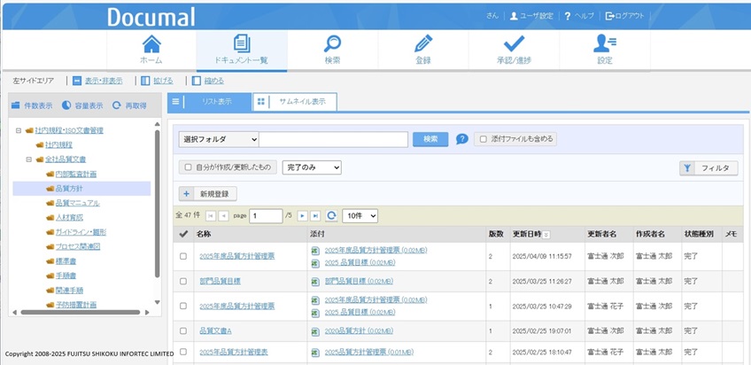
Task: Open attachment 部門品質目標 (0.02MB)
Action: click(359, 281)
